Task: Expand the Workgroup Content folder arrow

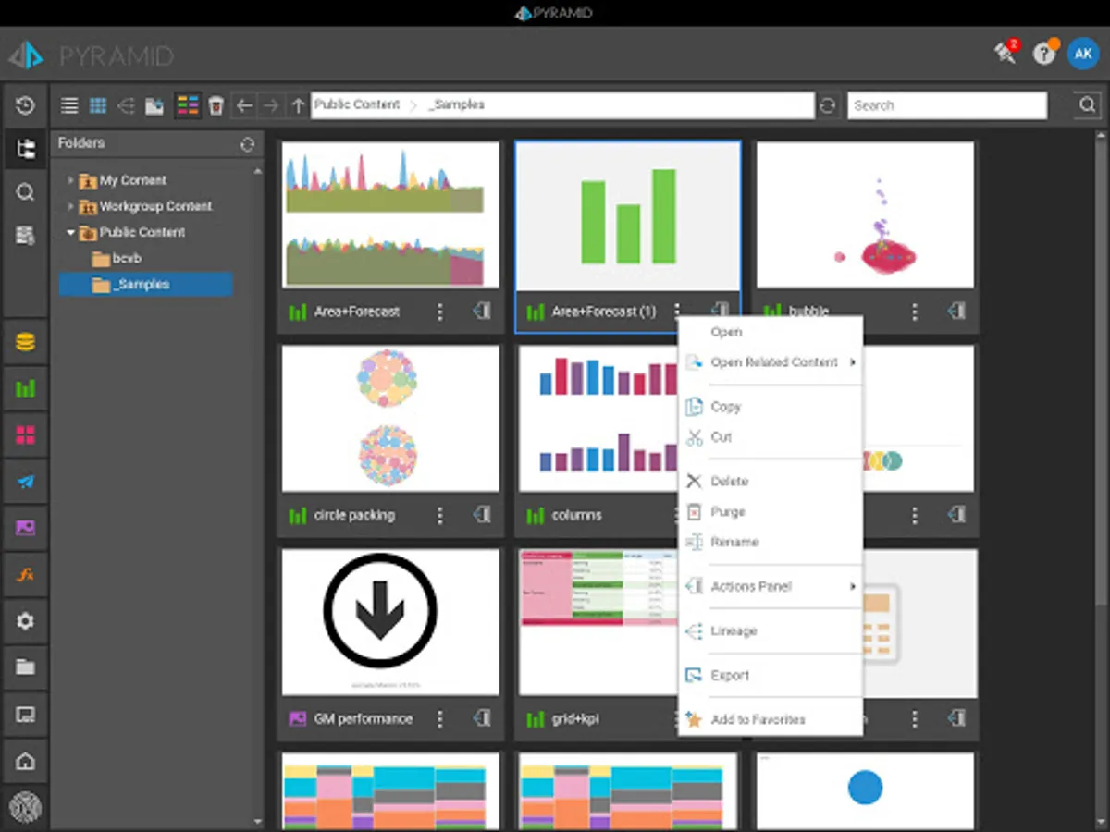Action: tap(70, 206)
